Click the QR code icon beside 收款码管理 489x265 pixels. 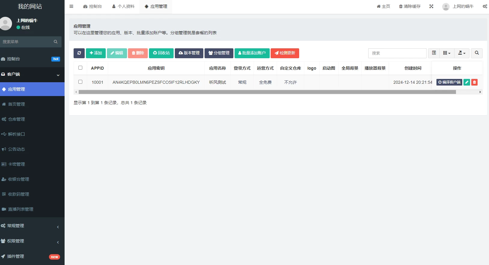click(x=4, y=194)
